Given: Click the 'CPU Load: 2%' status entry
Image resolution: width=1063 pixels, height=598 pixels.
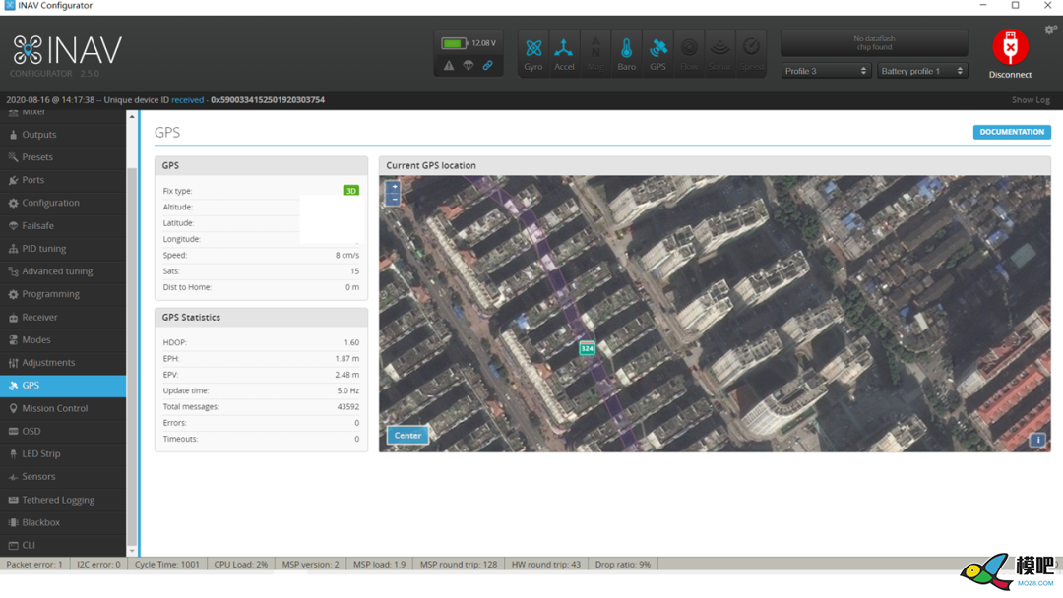Looking at the screenshot, I should tap(241, 565).
